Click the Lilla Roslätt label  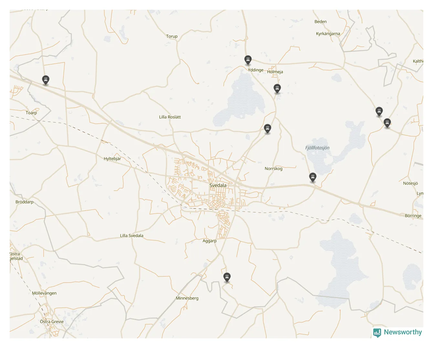170,117
